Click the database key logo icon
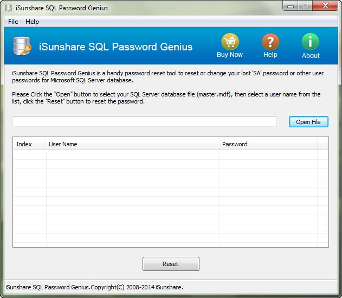 point(22,47)
